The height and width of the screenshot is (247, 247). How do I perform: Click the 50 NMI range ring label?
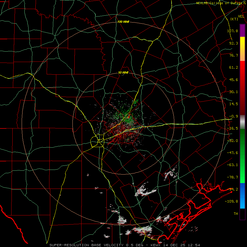pyautogui.click(x=123, y=73)
